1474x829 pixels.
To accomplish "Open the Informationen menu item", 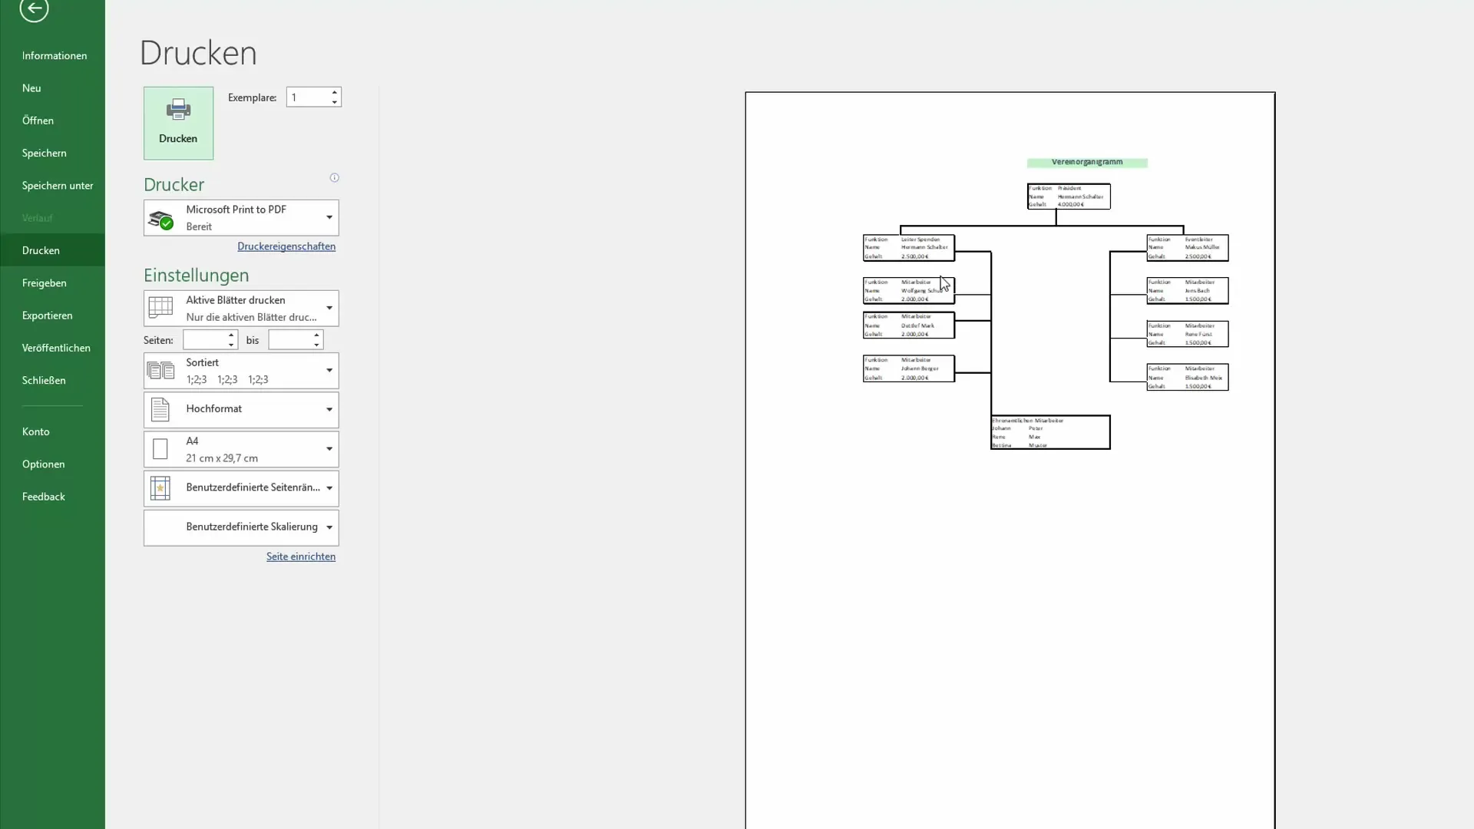I will coord(52,55).
